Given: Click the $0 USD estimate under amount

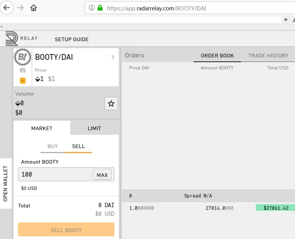Looking at the screenshot, I should pos(29,188).
